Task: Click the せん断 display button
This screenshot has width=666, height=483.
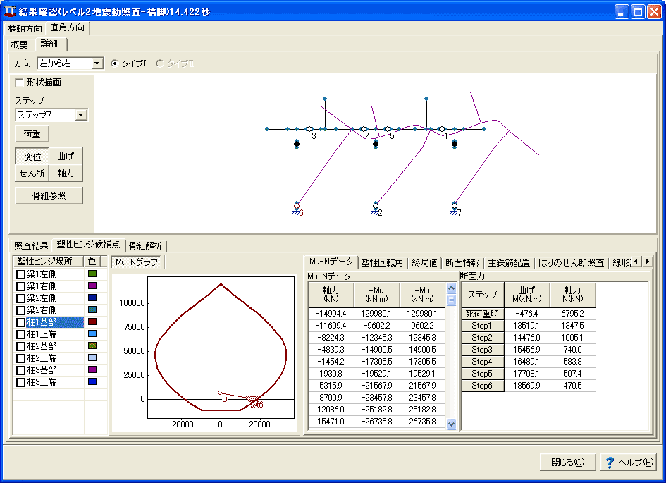Action: [x=32, y=173]
